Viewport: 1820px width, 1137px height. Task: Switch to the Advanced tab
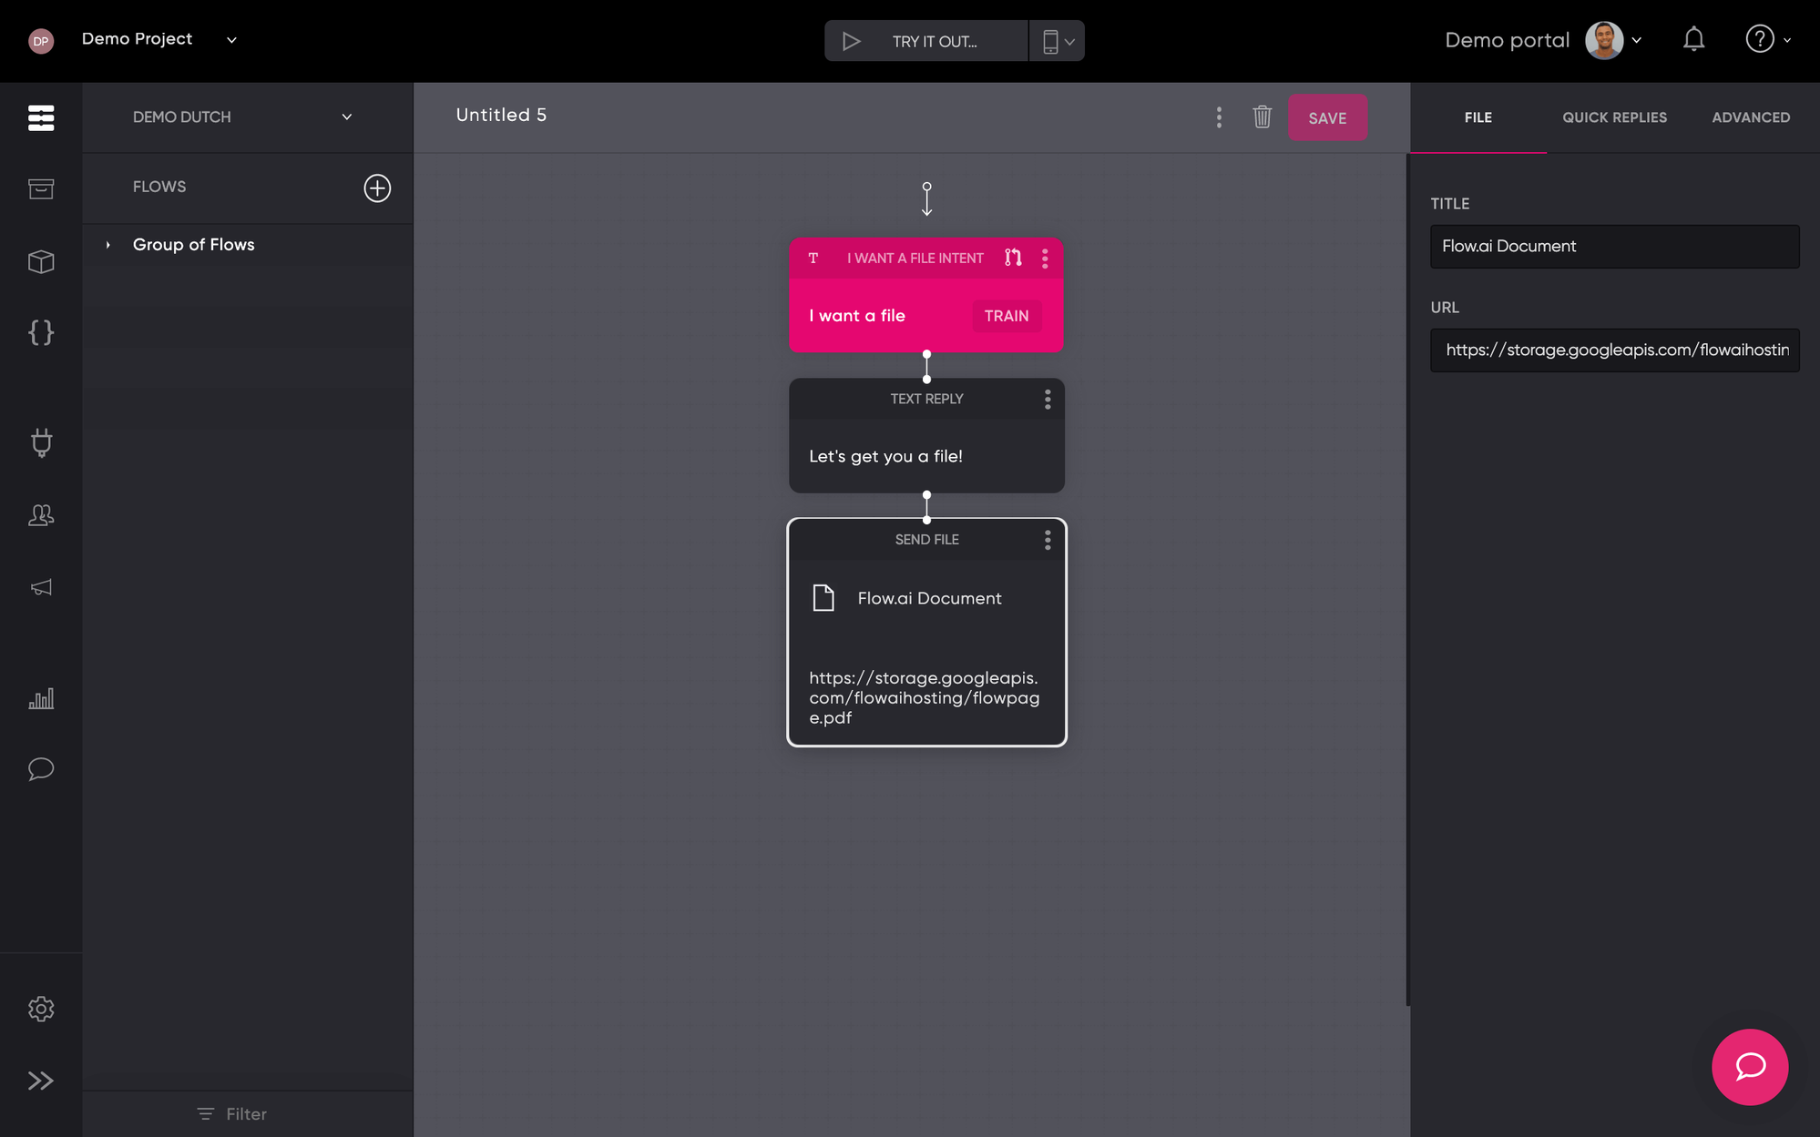tap(1750, 117)
